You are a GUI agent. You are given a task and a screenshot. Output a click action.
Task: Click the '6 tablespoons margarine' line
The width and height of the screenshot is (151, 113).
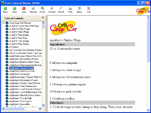(64, 63)
